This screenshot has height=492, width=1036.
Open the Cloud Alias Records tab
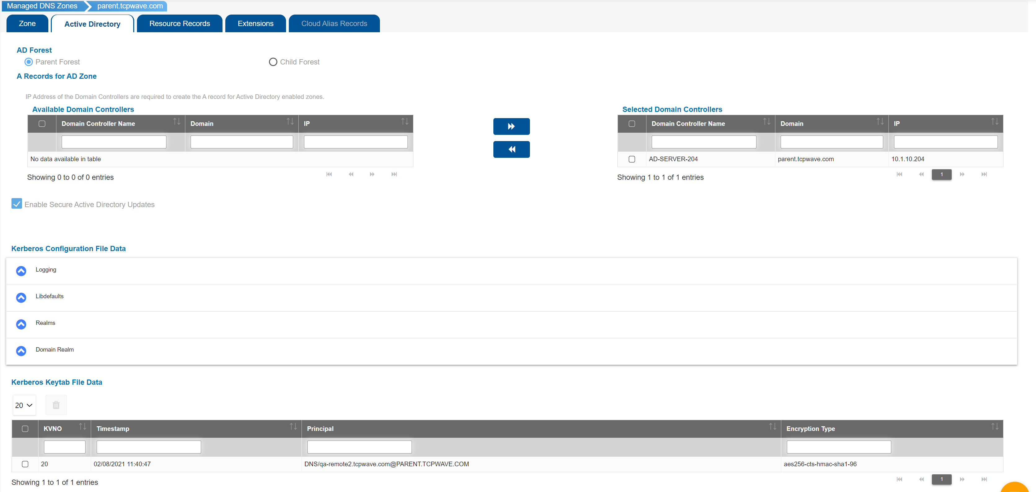point(334,23)
